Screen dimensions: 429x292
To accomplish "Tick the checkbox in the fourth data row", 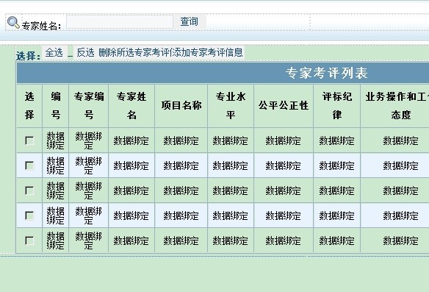I will point(29,216).
